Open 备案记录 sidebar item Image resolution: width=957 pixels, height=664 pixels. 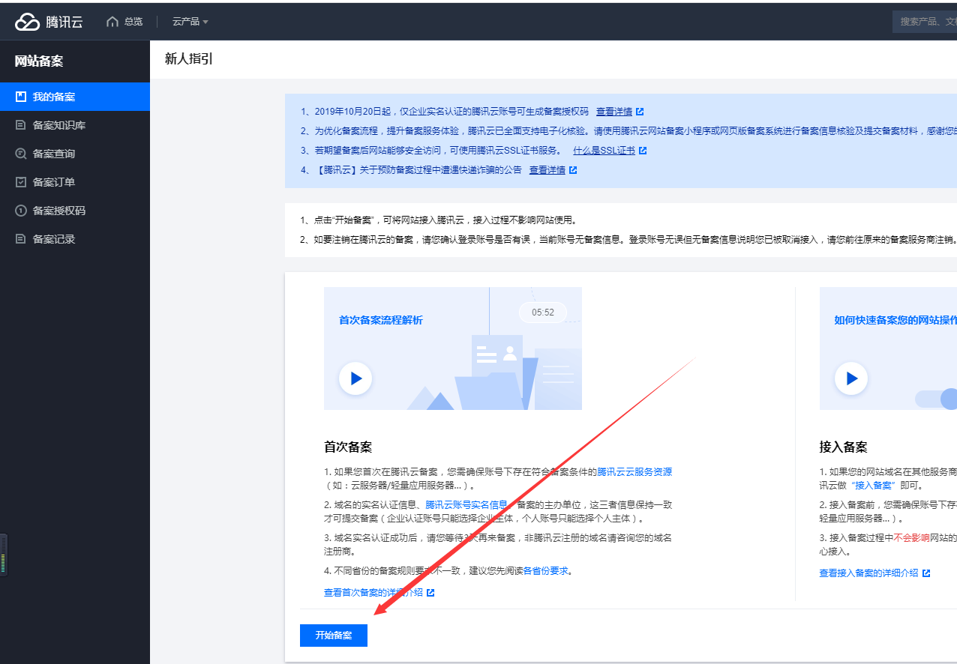75,239
